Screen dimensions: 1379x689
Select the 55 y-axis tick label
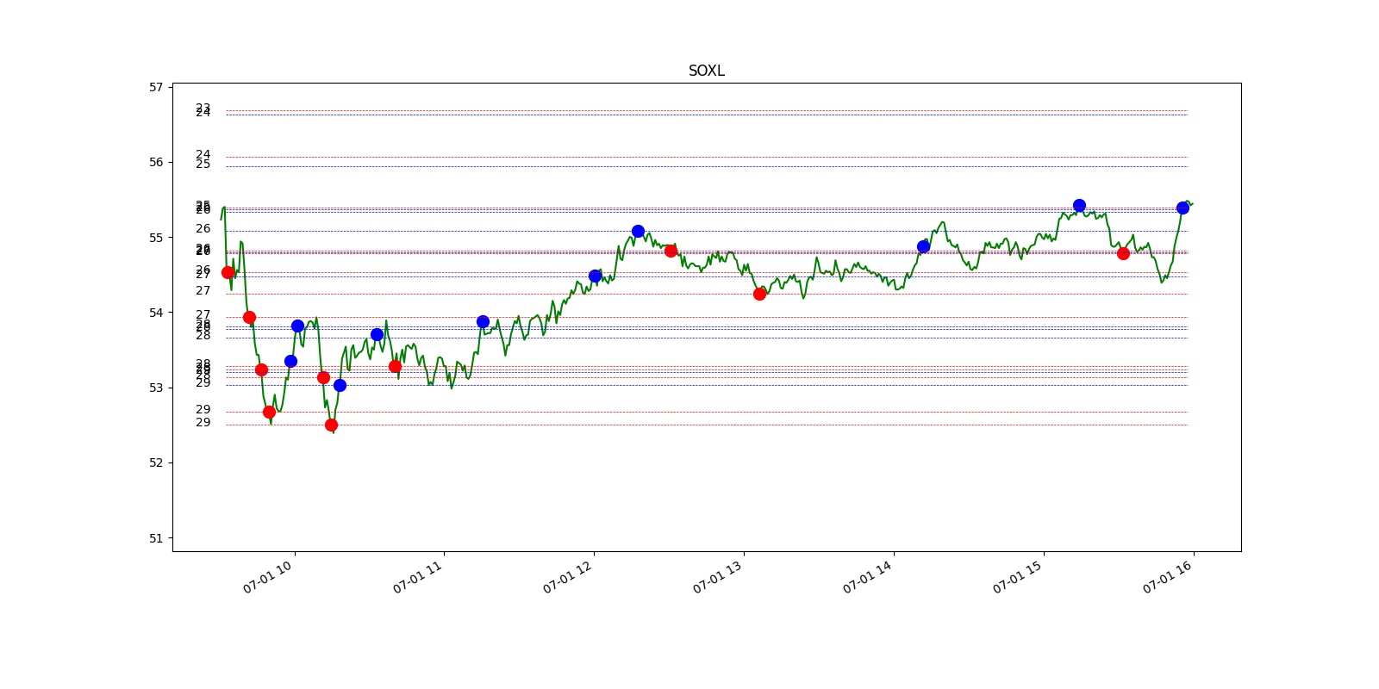point(156,238)
